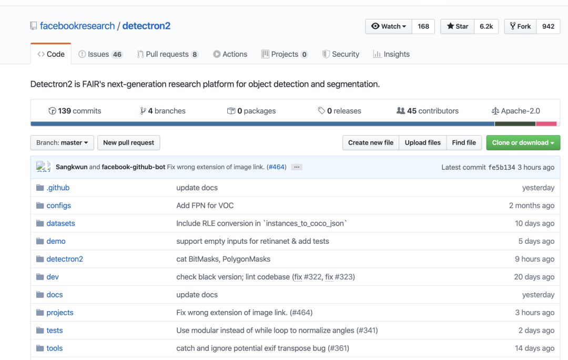View the 6.2k stargazers count
Image resolution: width=568 pixels, height=360 pixels.
click(486, 26)
